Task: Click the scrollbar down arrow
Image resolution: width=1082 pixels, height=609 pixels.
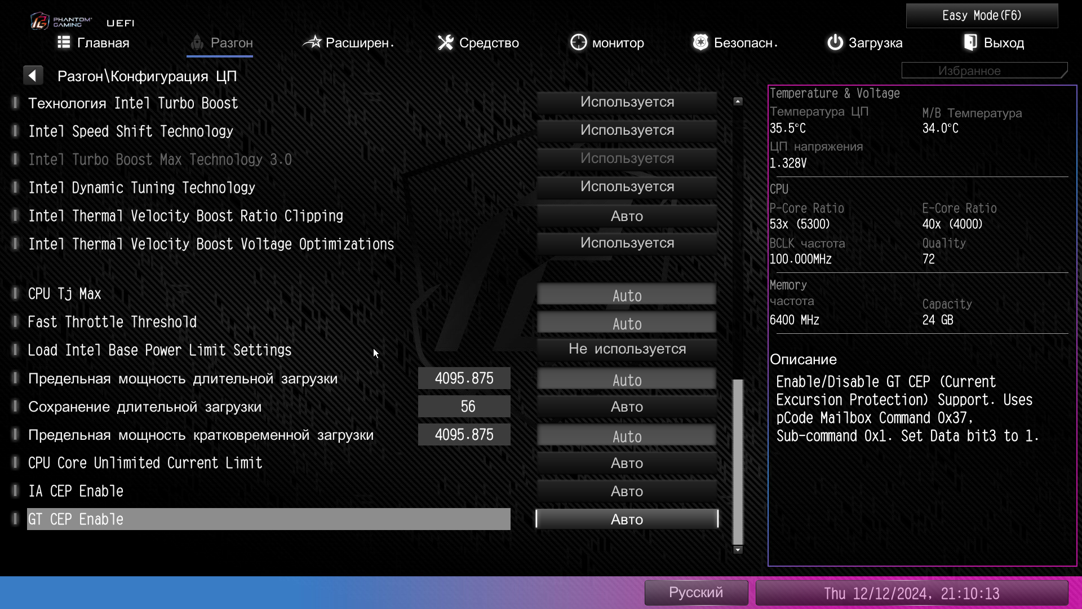Action: click(738, 550)
